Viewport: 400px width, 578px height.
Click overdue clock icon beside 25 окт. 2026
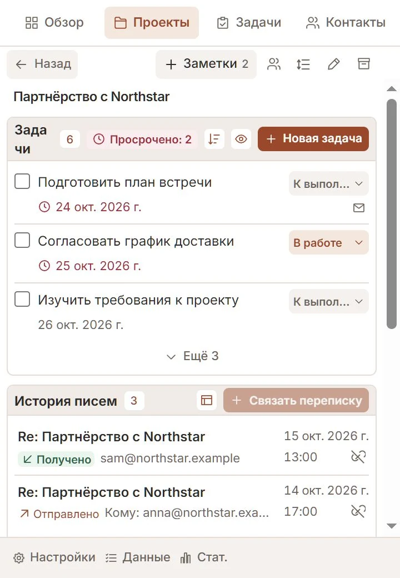44,266
